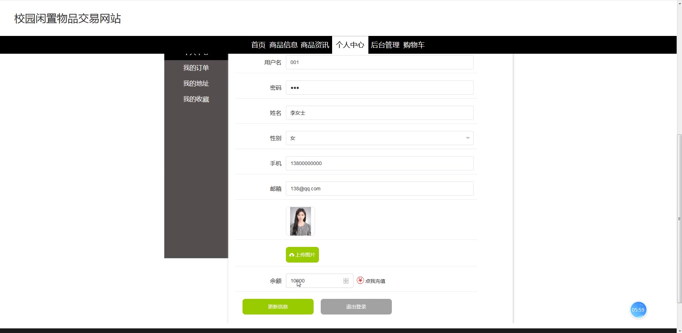Click the 余额 balance input field
682x333 pixels.
(319, 281)
